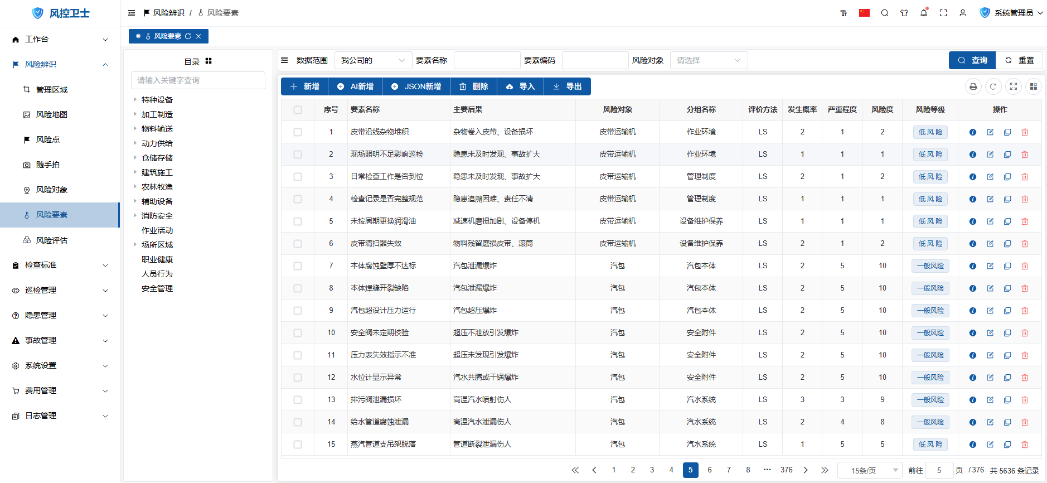Check the row 给水管道腐蚀泄漏

coord(298,422)
